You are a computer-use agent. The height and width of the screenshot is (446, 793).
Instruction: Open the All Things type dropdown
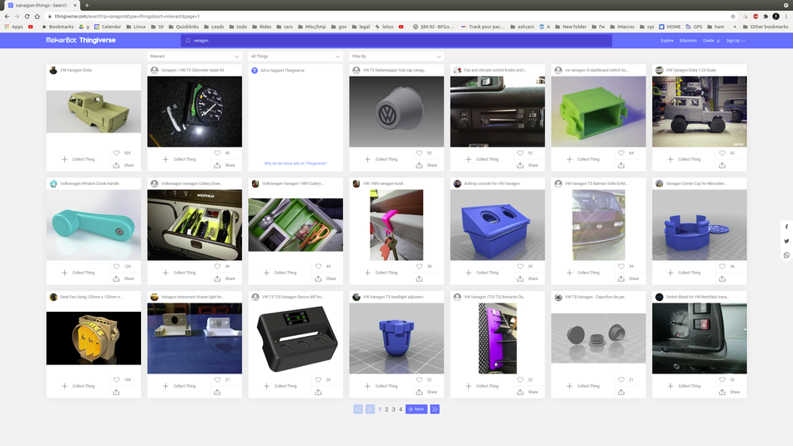(295, 56)
